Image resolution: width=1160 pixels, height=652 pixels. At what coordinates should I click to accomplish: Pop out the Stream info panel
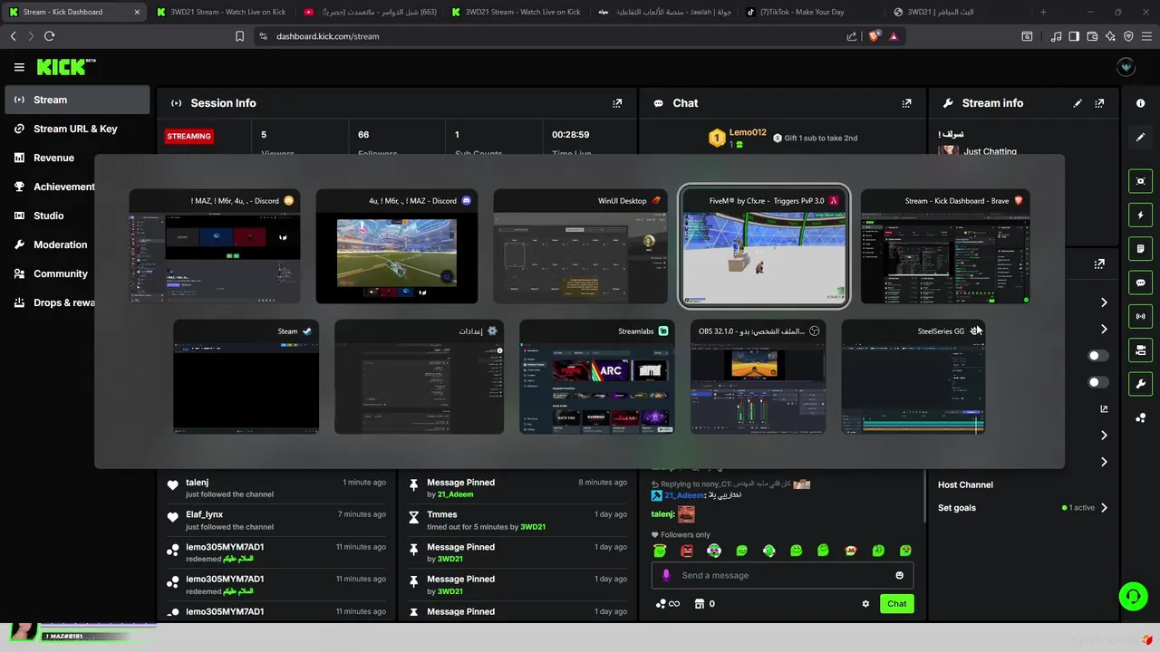point(1099,103)
